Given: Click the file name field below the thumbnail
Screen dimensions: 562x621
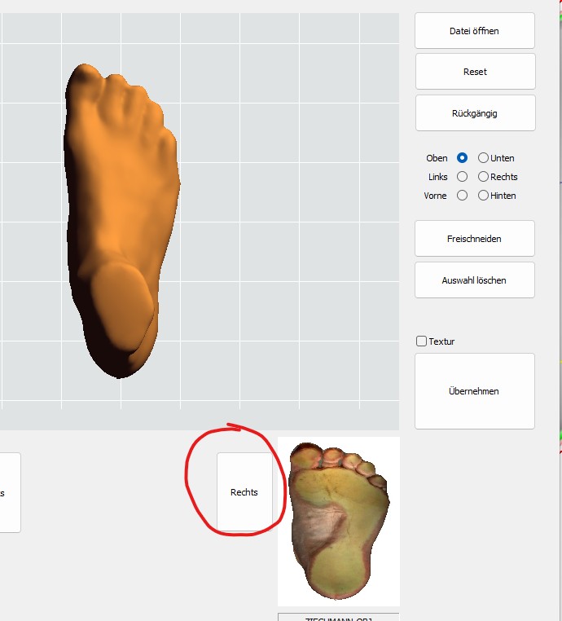Looking at the screenshot, I should 338,617.
